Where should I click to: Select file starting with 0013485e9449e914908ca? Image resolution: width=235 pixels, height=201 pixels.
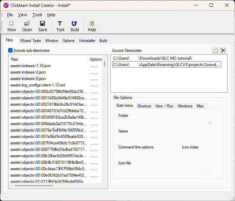click(49, 98)
